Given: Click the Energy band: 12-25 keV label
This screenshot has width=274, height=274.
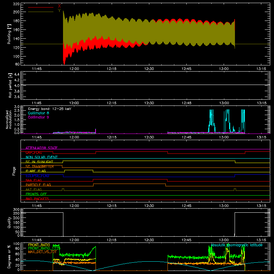Looking at the screenshot, I should pyautogui.click(x=50, y=109).
